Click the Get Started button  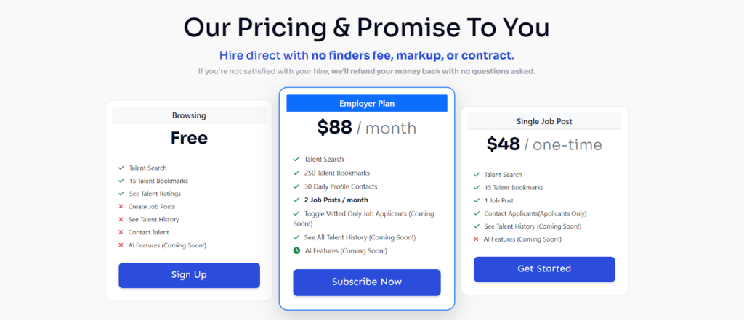544,269
